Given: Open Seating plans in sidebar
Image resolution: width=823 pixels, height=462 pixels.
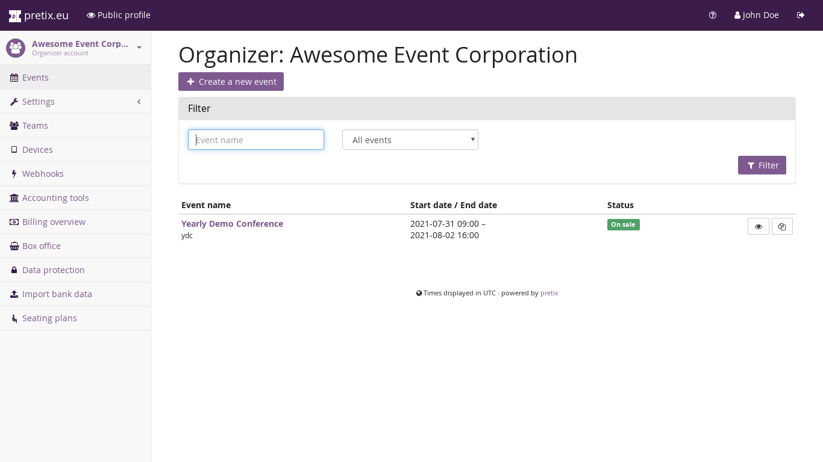Looking at the screenshot, I should coord(49,318).
